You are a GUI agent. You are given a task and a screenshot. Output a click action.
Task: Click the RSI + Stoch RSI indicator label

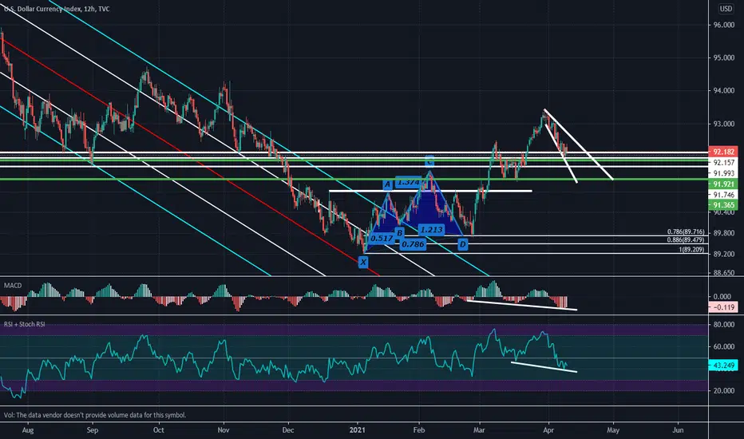pos(25,324)
